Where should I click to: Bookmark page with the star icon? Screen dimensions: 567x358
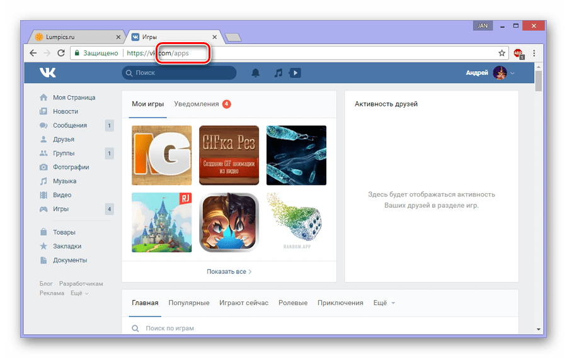(x=501, y=53)
